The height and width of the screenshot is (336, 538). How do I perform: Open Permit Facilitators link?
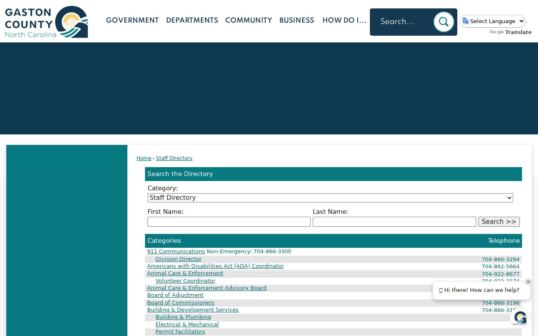[180, 332]
